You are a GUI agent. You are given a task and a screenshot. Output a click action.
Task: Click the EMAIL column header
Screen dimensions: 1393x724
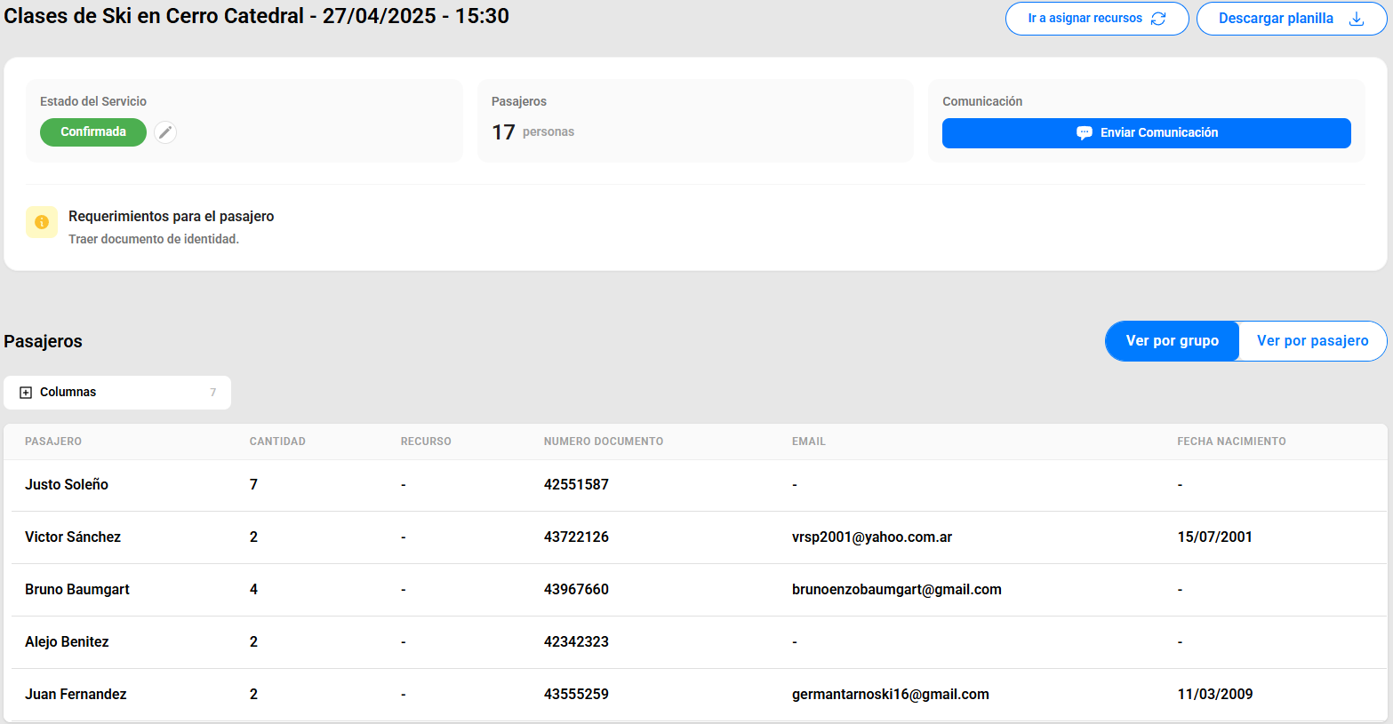point(809,442)
